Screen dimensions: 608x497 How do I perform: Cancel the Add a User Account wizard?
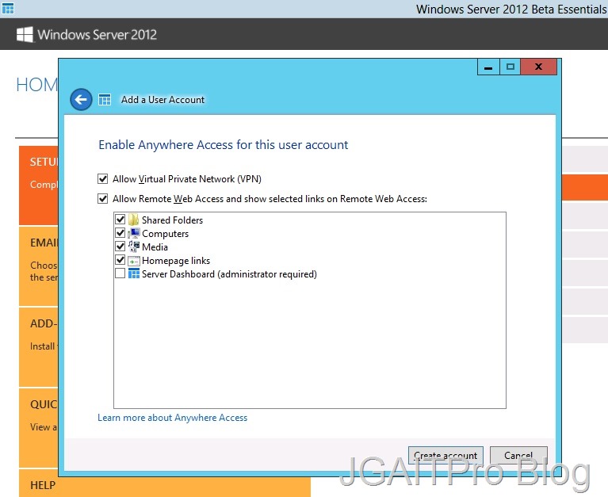pos(518,455)
